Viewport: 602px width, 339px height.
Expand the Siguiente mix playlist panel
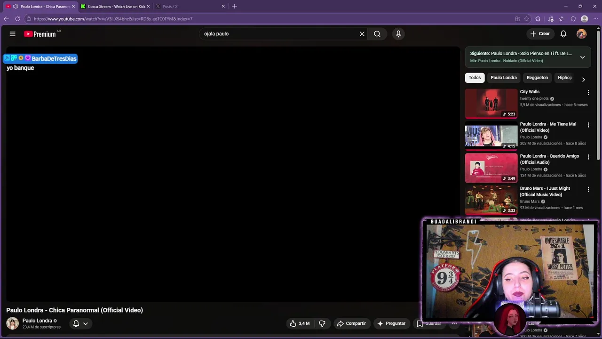[582, 57]
